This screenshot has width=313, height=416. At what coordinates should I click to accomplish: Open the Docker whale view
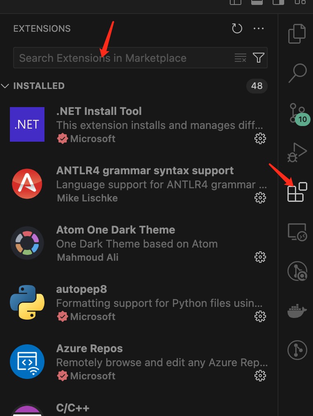297,312
